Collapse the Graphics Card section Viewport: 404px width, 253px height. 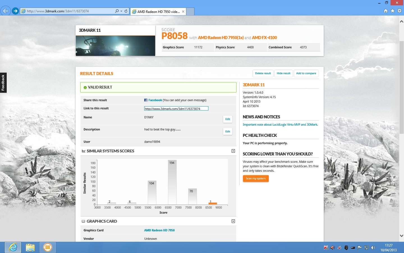[x=233, y=221]
